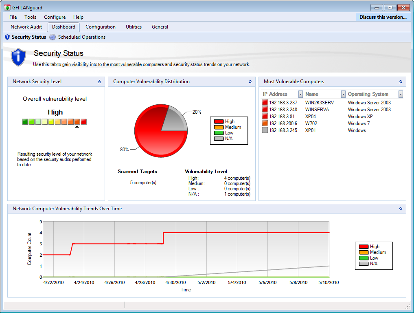Click the Name column header
Screen dimensions: 414x313
(311, 94)
